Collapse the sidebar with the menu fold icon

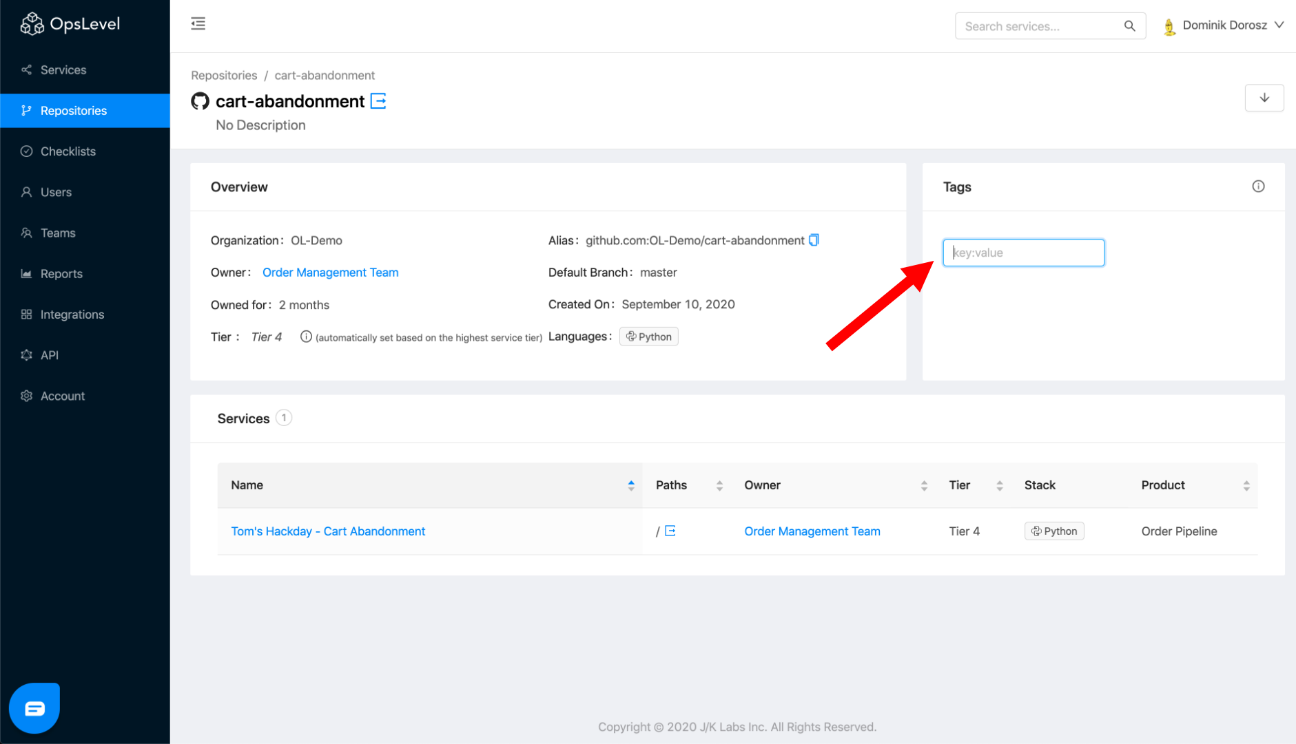pos(198,24)
